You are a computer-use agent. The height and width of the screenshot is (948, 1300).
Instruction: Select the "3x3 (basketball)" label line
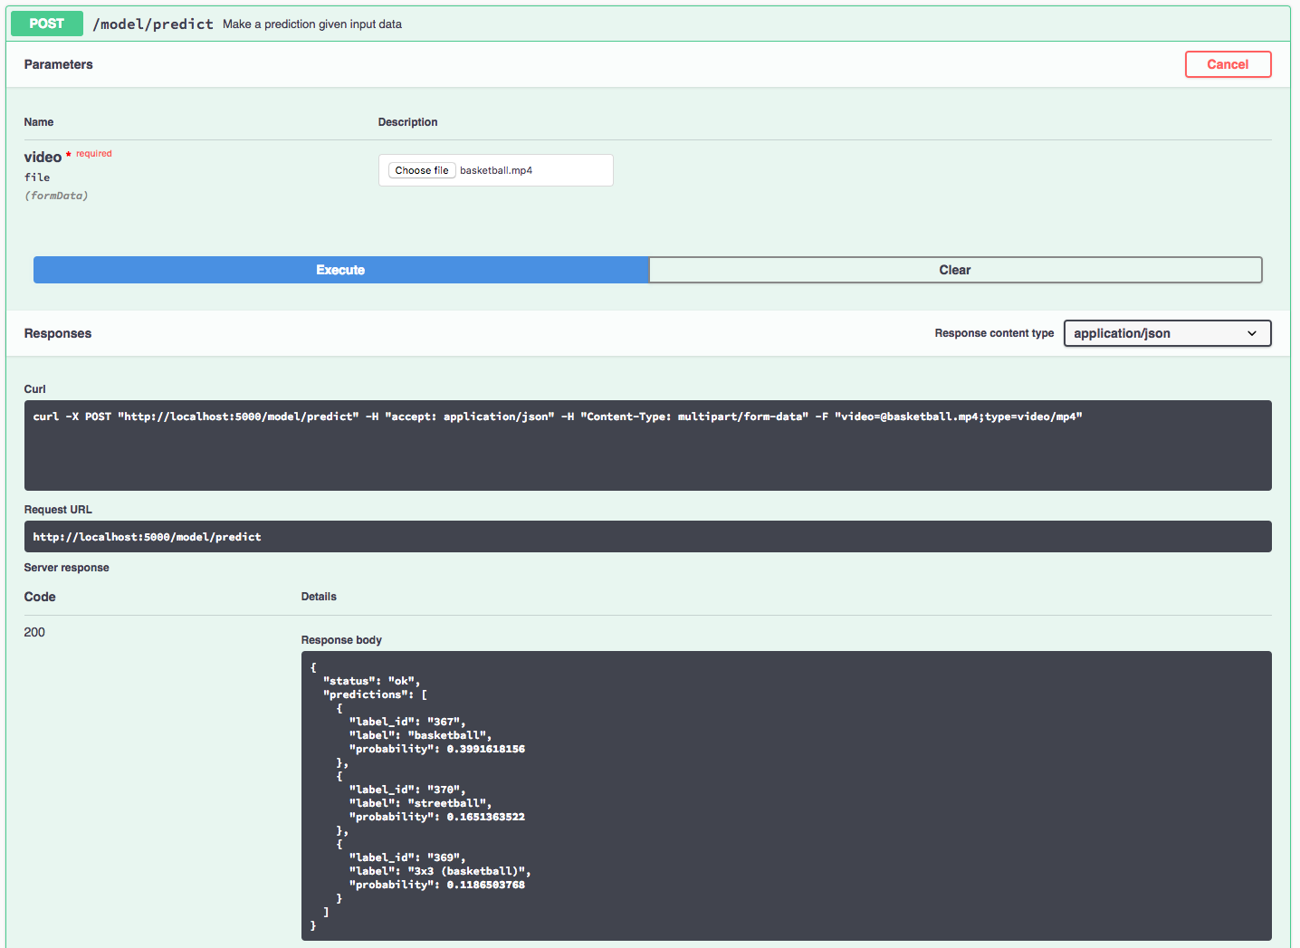click(x=440, y=871)
